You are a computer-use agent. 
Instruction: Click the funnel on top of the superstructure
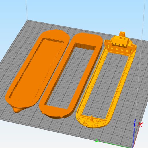pos(122,34)
